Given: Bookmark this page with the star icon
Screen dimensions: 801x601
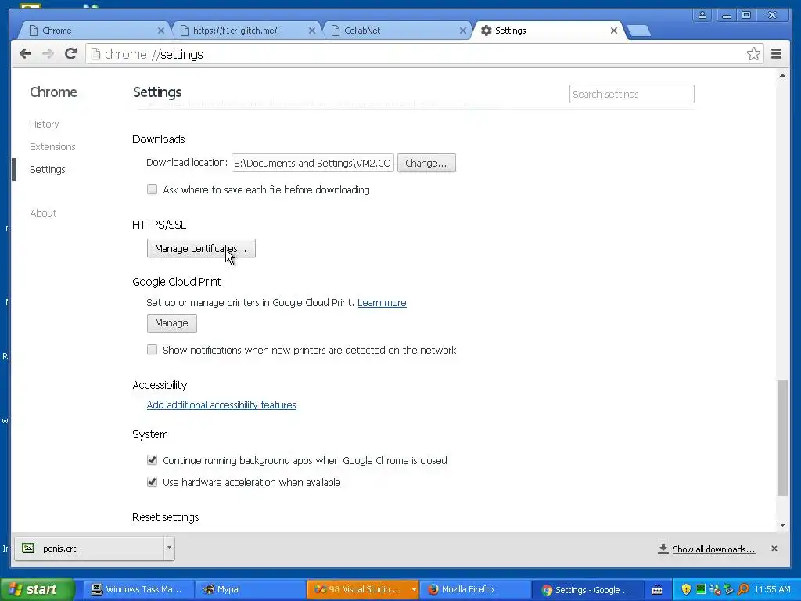Looking at the screenshot, I should [753, 54].
